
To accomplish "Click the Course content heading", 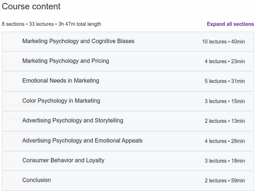I will click(x=31, y=6).
